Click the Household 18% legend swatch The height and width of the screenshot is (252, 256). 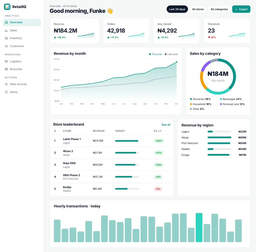pyautogui.click(x=191, y=104)
